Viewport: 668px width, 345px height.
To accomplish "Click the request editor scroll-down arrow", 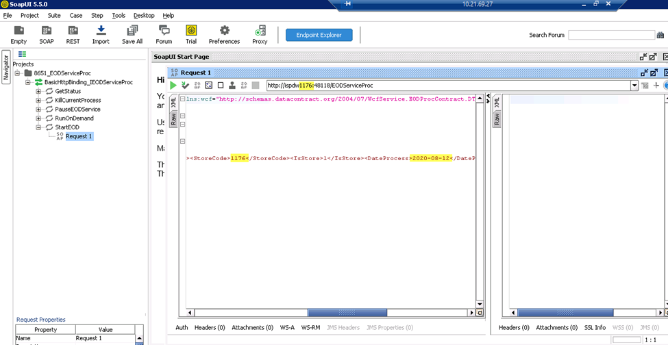I will click(x=480, y=304).
